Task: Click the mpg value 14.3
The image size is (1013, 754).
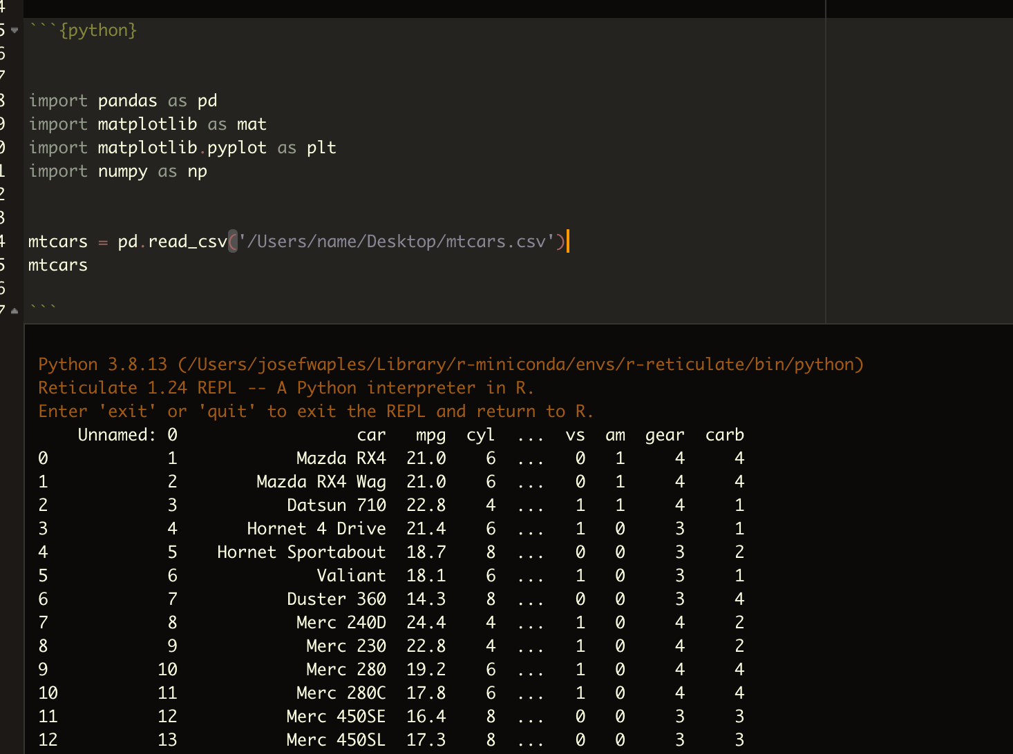Action: (x=426, y=599)
